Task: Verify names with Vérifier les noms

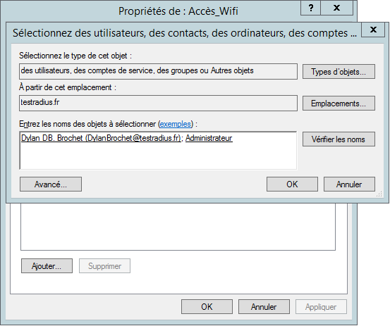Action: (x=339, y=139)
